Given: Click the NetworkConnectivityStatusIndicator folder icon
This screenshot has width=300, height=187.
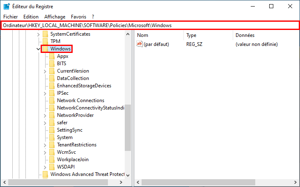Looking at the screenshot, I should (52, 108).
